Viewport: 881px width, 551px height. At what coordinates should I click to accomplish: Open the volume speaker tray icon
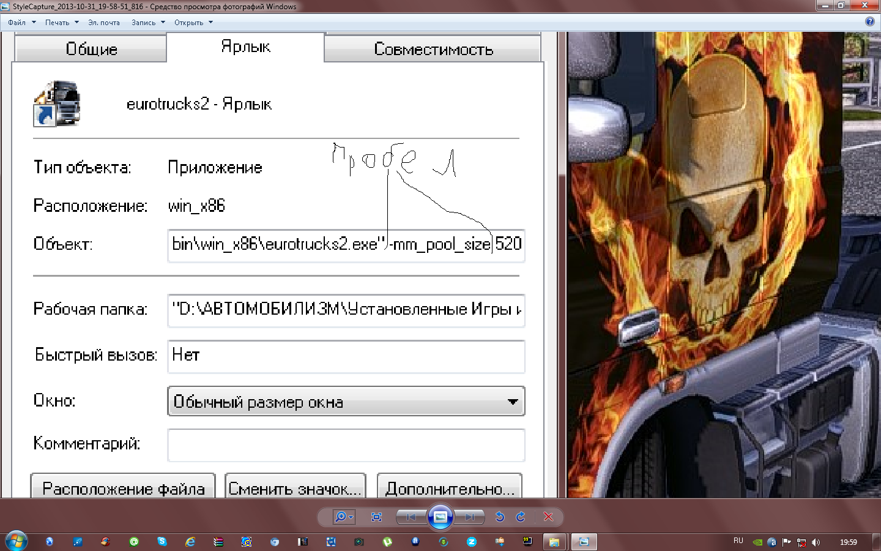pyautogui.click(x=816, y=542)
